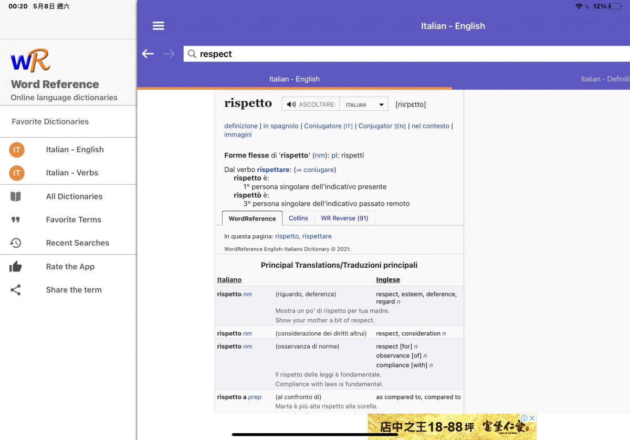Screen dimensions: 630x440
Task: Tap the Italiano column header
Action: click(229, 280)
